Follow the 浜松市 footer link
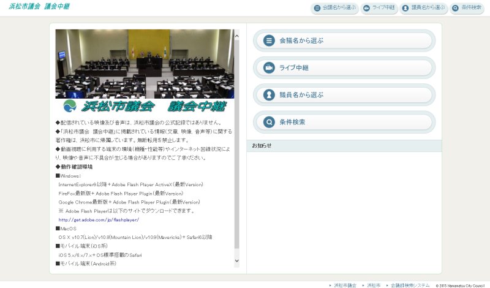The height and width of the screenshot is (288, 490). coord(374,285)
